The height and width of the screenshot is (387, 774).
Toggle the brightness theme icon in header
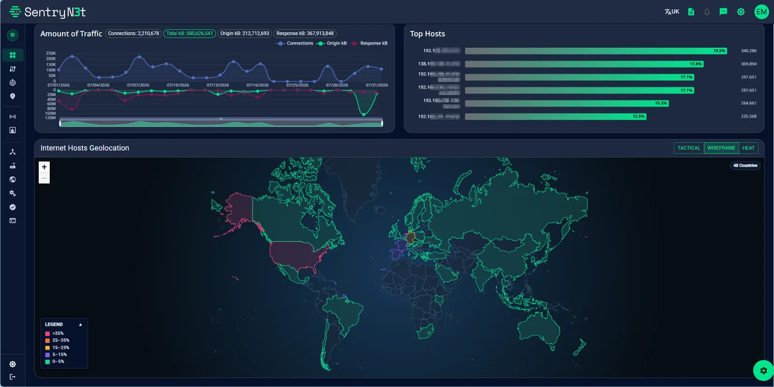[741, 12]
